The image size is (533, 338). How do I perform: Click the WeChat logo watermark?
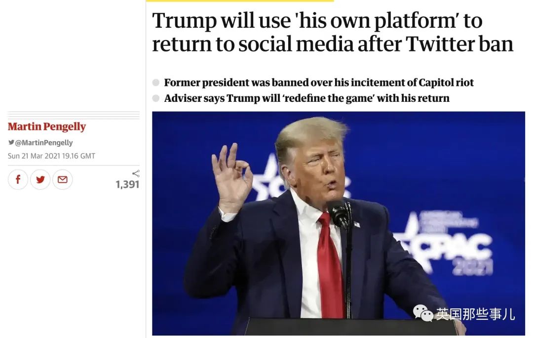[422, 313]
